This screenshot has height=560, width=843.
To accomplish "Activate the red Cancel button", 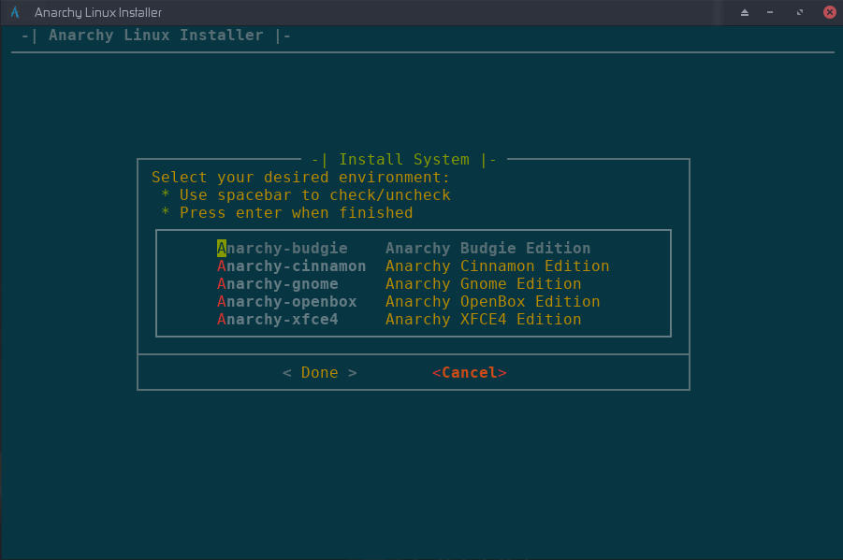I will pyautogui.click(x=469, y=373).
